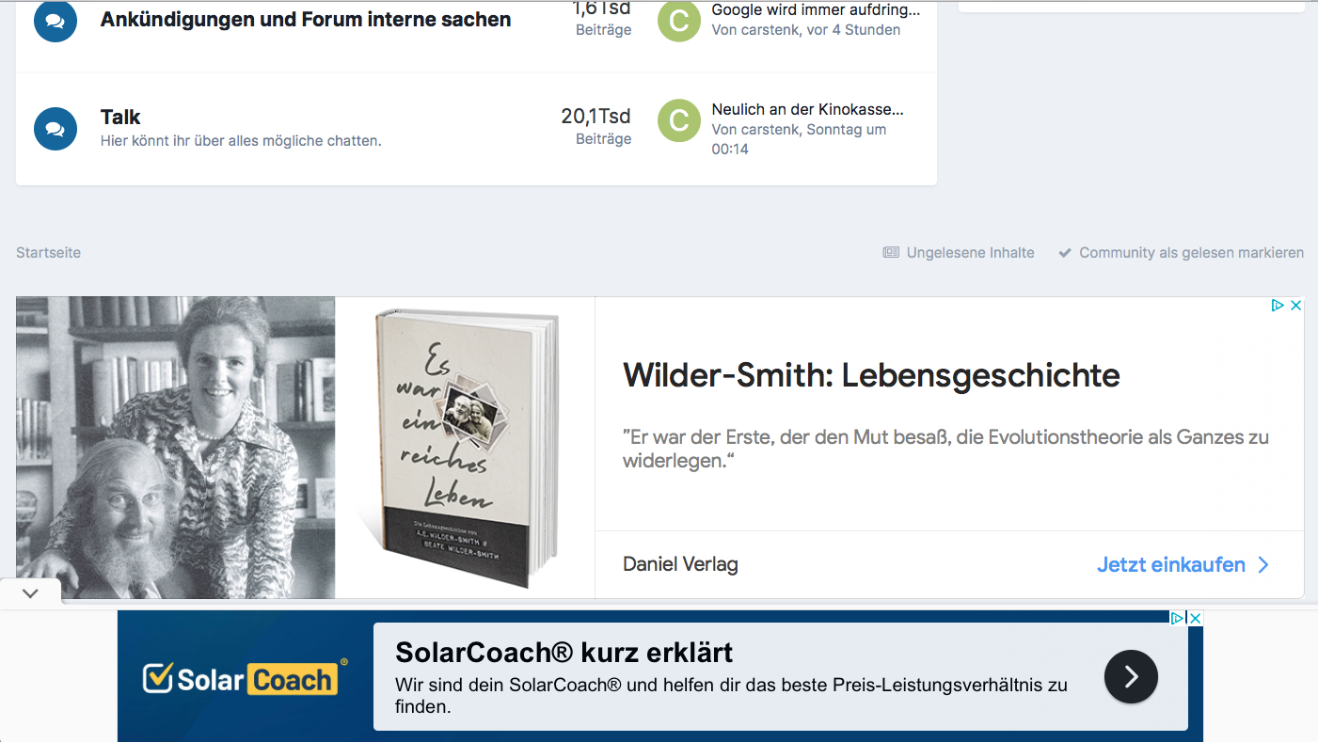The height and width of the screenshot is (742, 1318).
Task: Click the round arrow button on SolarCoach ad
Action: (1131, 676)
